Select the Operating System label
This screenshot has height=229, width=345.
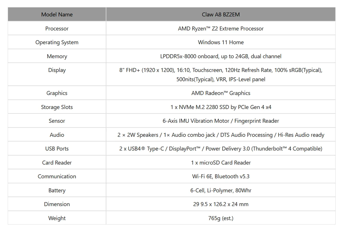57,42
